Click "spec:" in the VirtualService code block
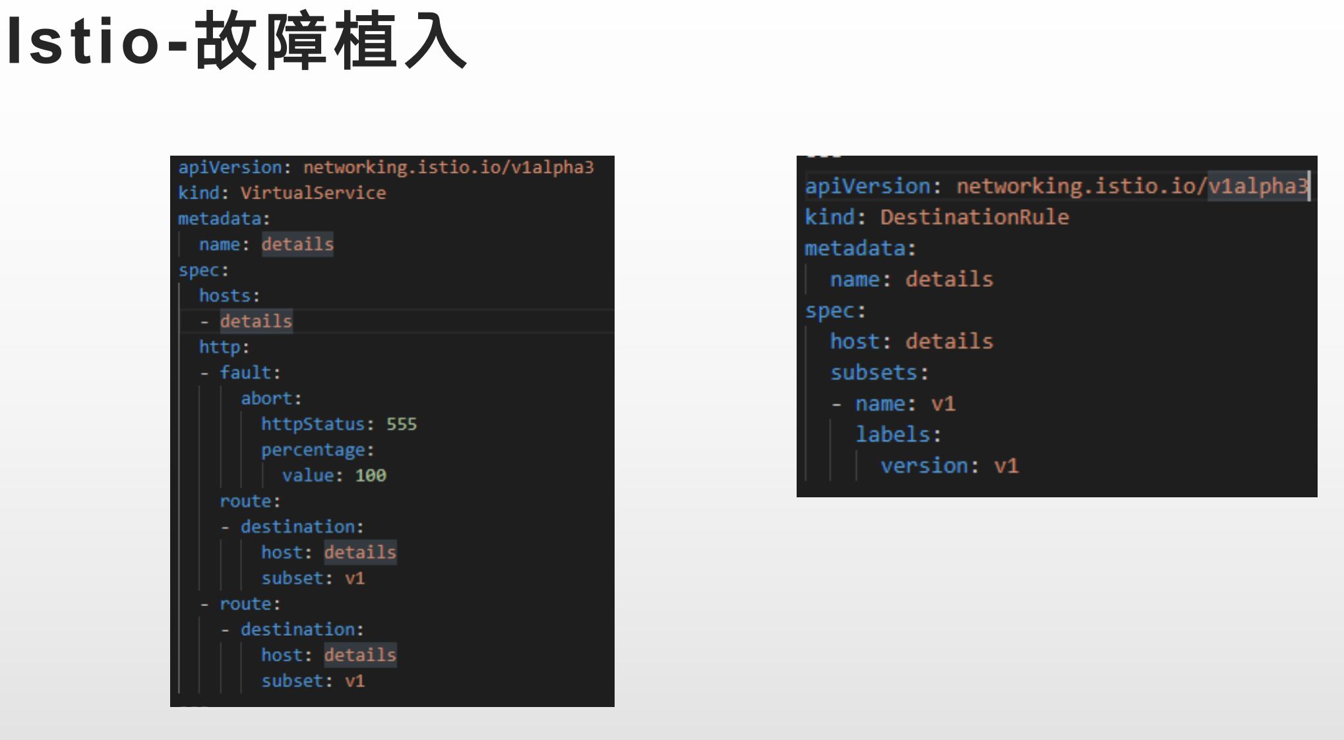The width and height of the screenshot is (1344, 740). click(x=203, y=270)
